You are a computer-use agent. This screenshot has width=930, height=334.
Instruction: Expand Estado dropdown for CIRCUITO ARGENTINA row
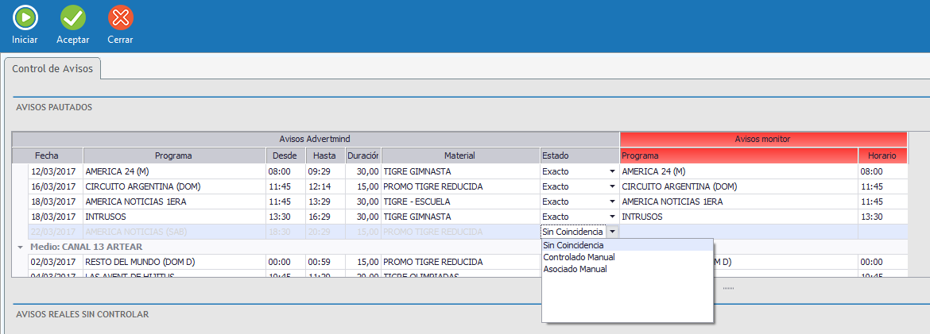pos(611,186)
